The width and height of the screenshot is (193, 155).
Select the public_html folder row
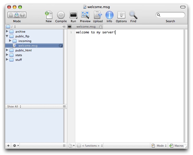34,50
